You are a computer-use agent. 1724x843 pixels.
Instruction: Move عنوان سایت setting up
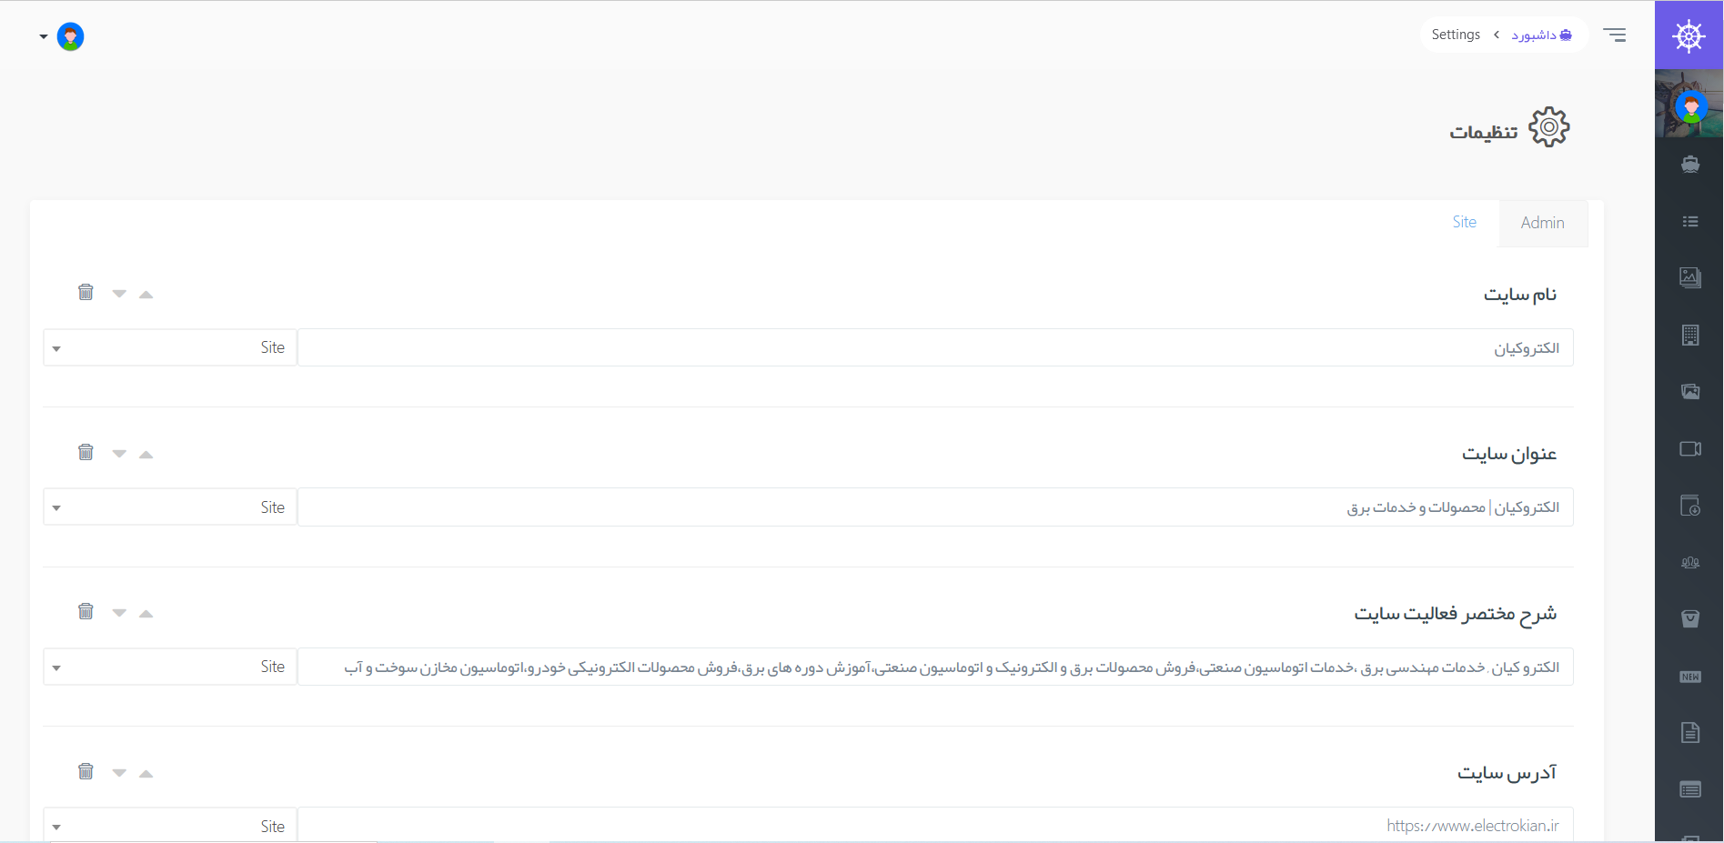[146, 454]
